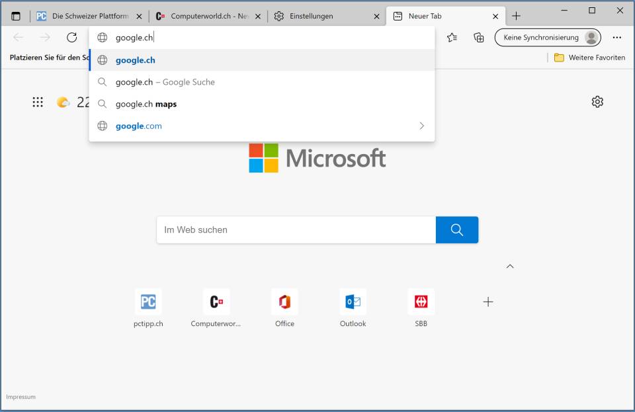The image size is (635, 412).
Task: Go forward with the right arrow
Action: pyautogui.click(x=45, y=37)
